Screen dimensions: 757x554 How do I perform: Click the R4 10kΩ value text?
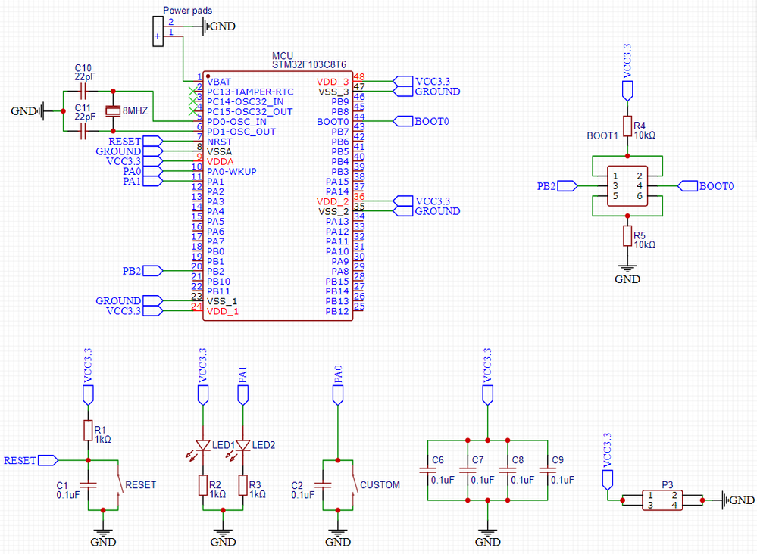(x=645, y=135)
